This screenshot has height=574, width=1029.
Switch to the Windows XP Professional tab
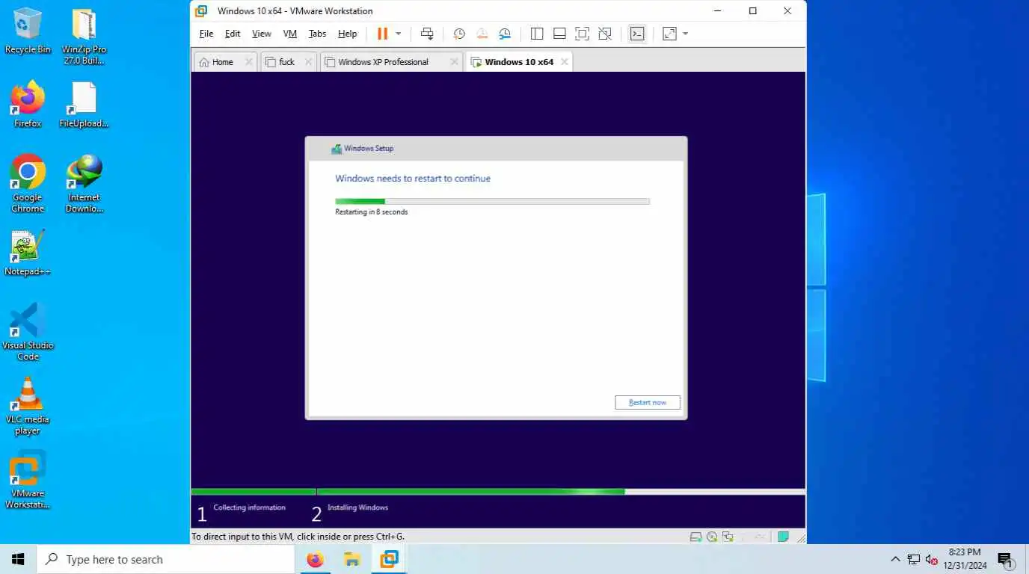(x=383, y=62)
